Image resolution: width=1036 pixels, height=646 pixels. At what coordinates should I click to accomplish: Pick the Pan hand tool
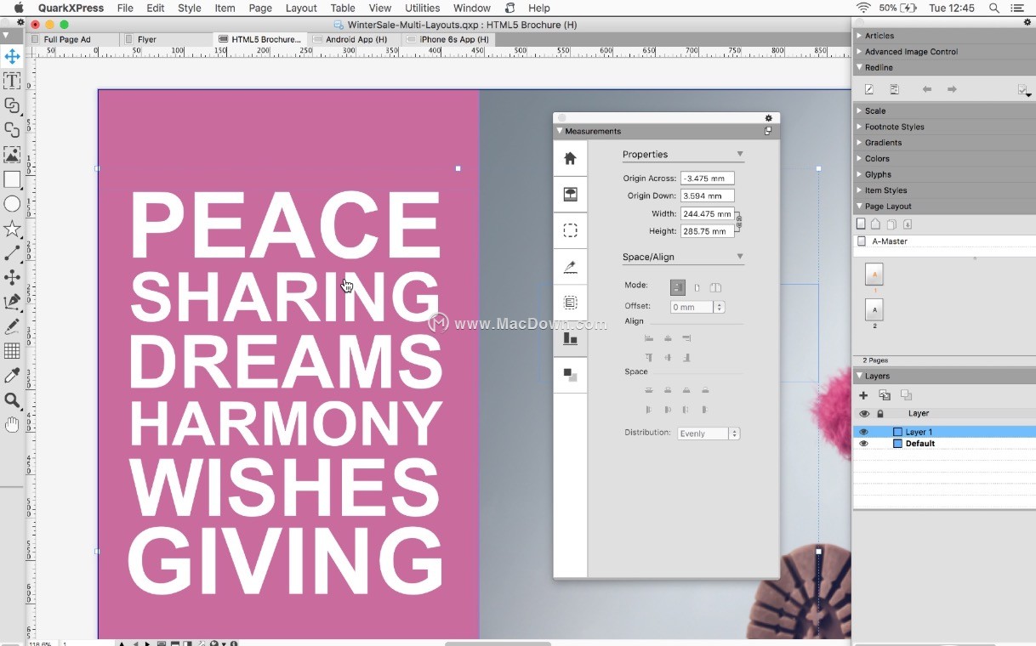(12, 425)
